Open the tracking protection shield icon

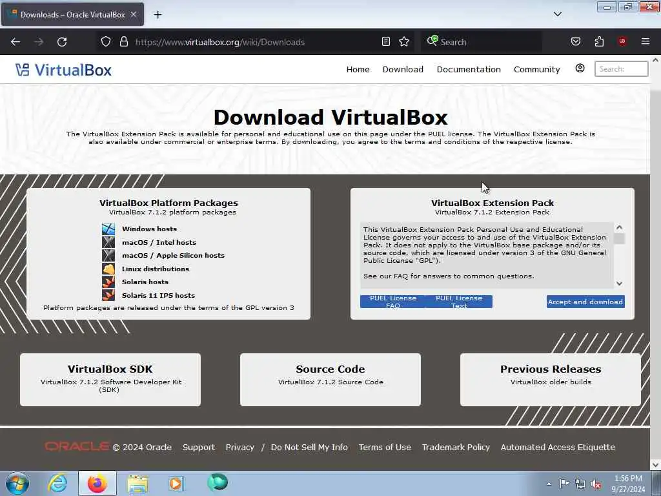pyautogui.click(x=106, y=42)
